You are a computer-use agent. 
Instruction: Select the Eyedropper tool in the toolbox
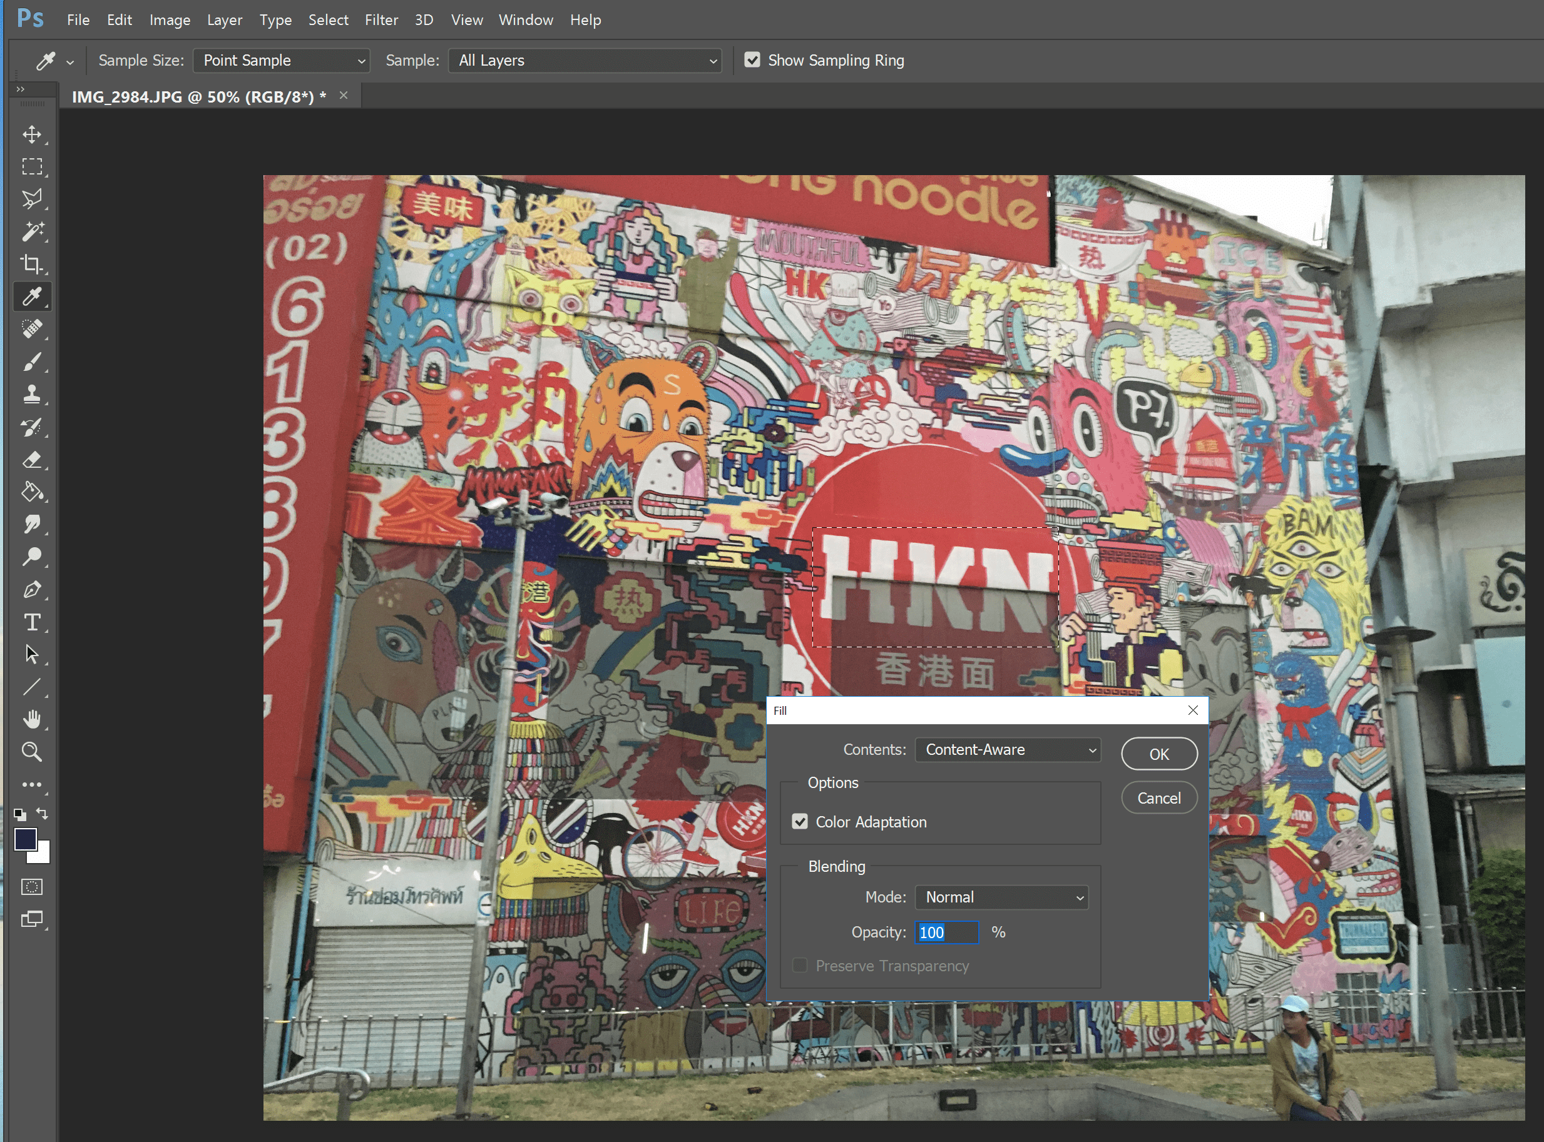click(x=32, y=296)
